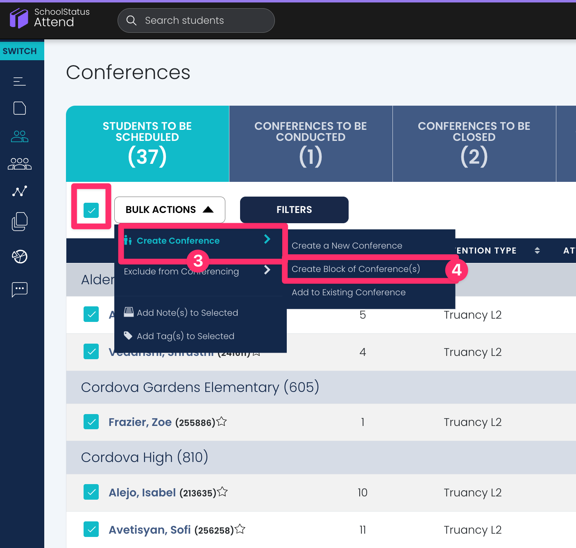Open the two-person conferences sidebar icon
576x548 pixels.
19,136
